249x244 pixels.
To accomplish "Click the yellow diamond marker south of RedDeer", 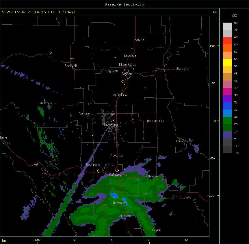I will coord(123,81).
